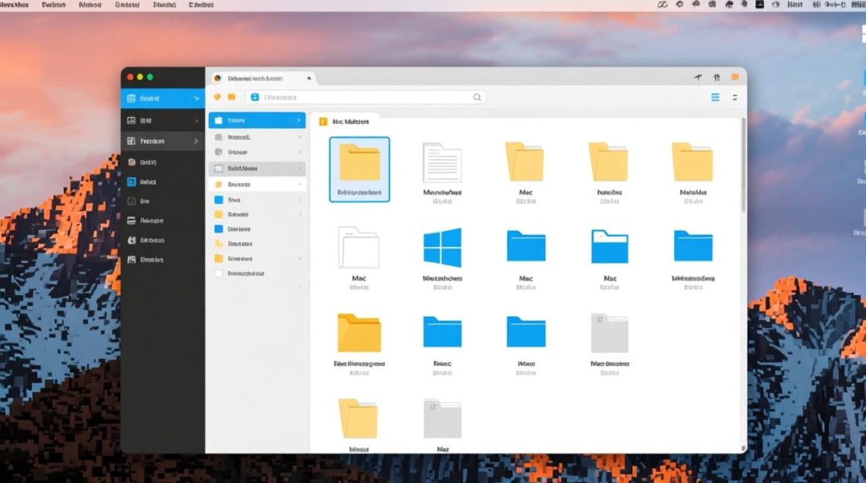
Task: Switch to the open tab in the title bar
Action: point(261,77)
